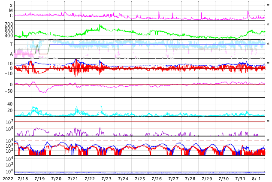272x182 pixels.
Task: Click the -50 axis tick label
Action: pos(7,91)
